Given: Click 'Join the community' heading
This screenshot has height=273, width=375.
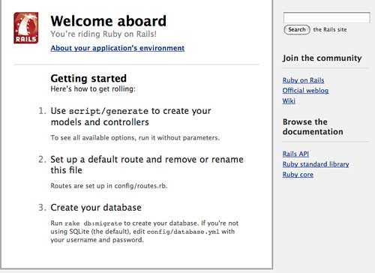Looking at the screenshot, I should click(322, 58).
